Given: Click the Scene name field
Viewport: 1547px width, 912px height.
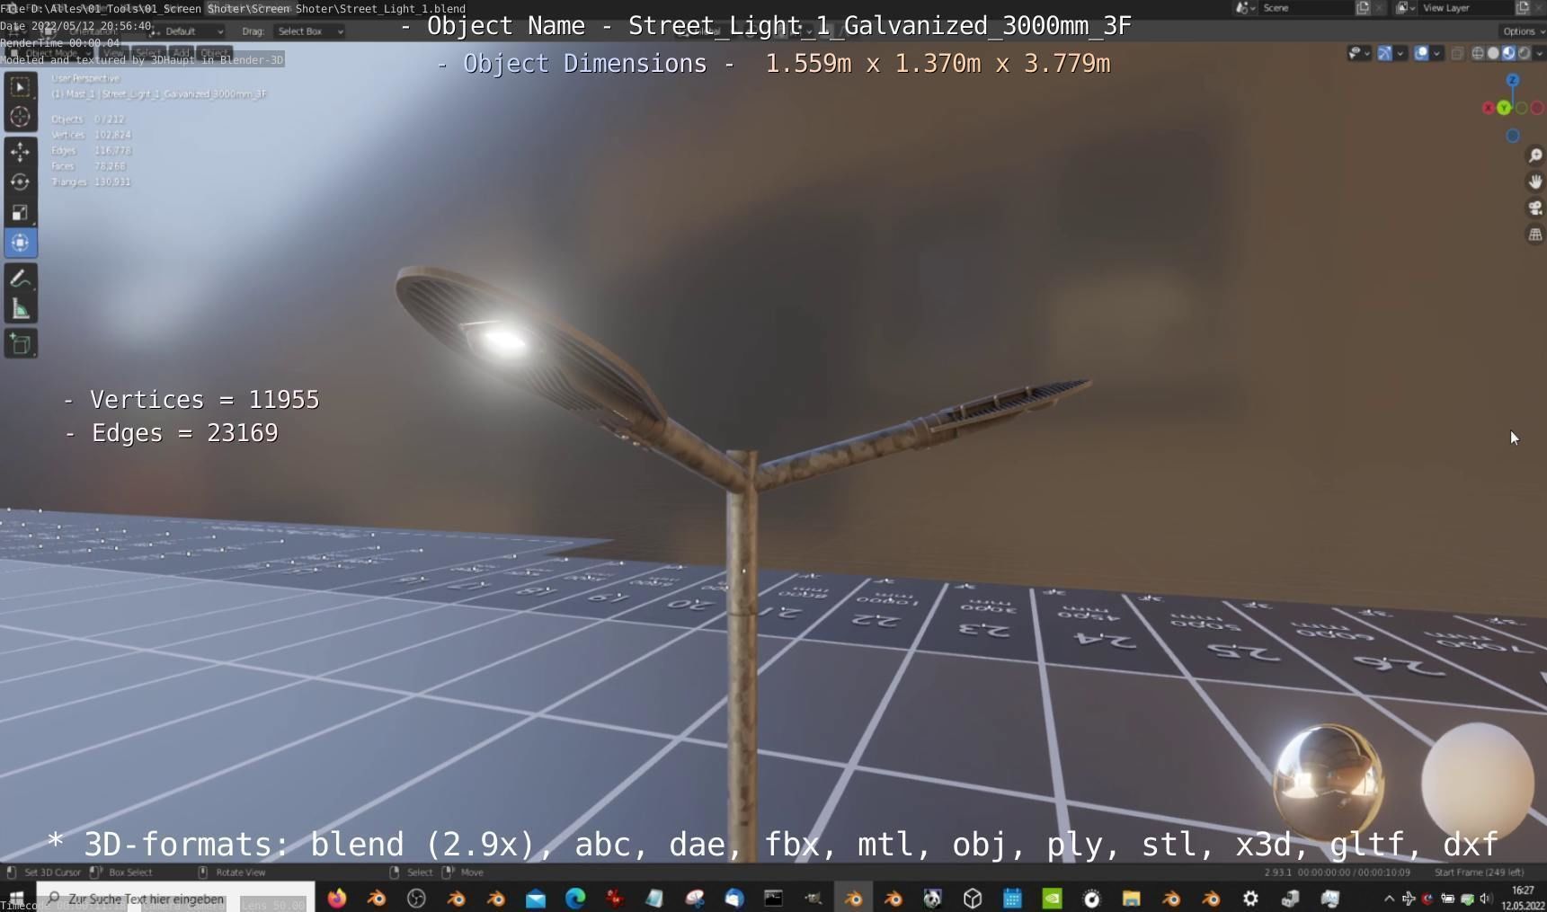Looking at the screenshot, I should (x=1305, y=8).
